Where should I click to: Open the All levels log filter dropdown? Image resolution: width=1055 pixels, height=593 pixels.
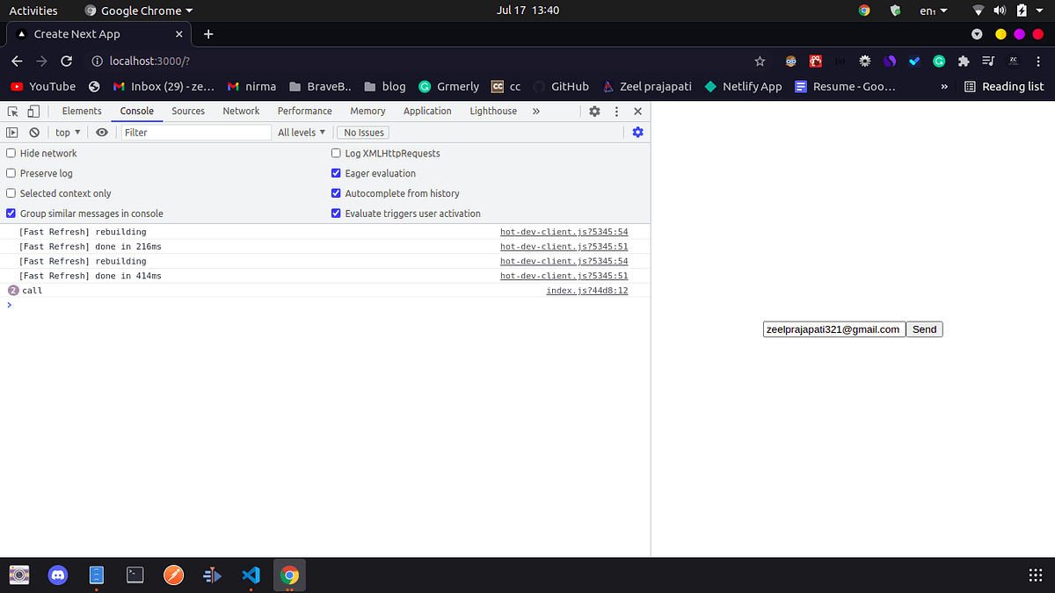301,133
